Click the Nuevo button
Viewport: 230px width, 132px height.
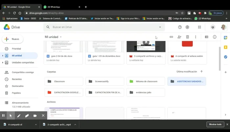[12, 39]
